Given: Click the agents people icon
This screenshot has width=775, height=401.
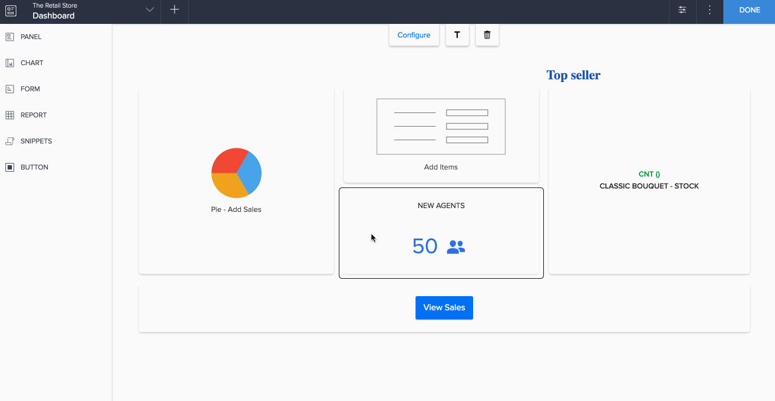Looking at the screenshot, I should (456, 247).
